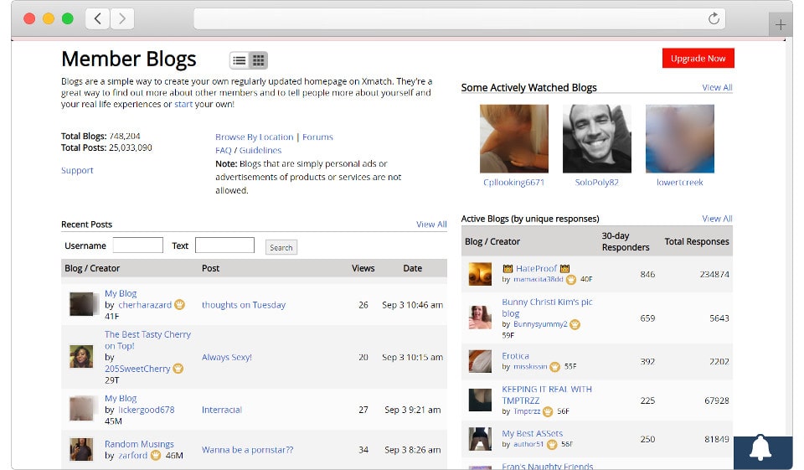Viewport: 804px width, 470px height.
Task: Go forward using browser arrow
Action: (122, 18)
